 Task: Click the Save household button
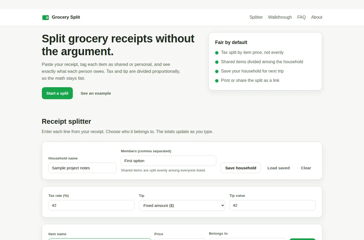[x=241, y=168]
